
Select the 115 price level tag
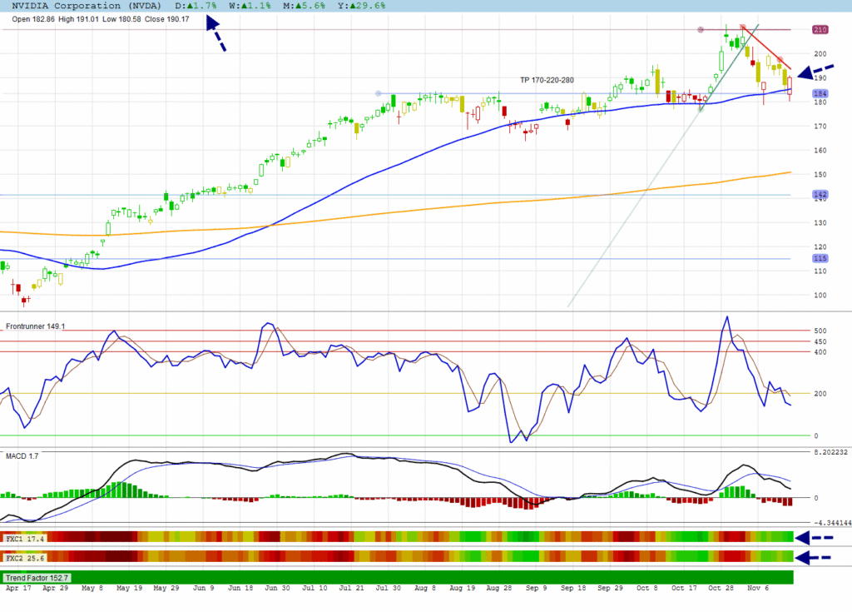coord(819,259)
